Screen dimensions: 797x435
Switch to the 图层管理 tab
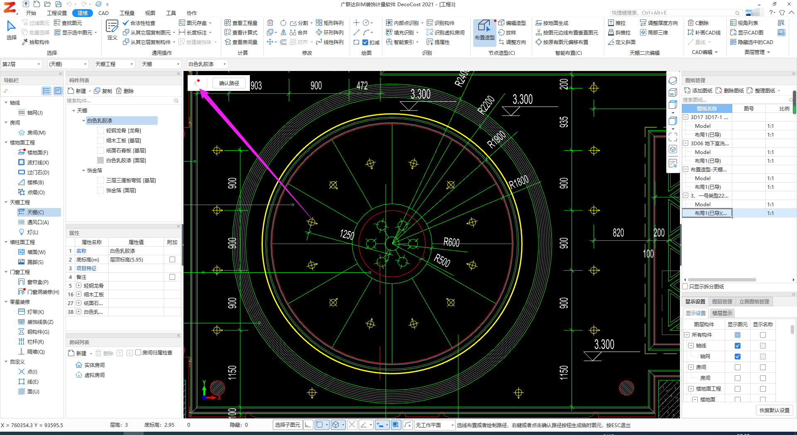[722, 301]
